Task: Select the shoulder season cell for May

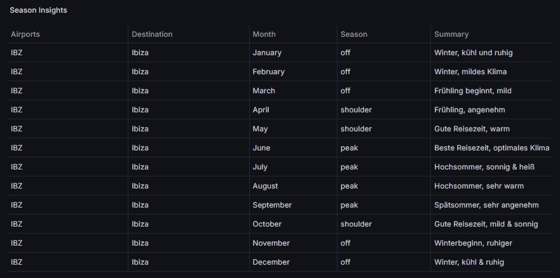Action: coord(356,129)
